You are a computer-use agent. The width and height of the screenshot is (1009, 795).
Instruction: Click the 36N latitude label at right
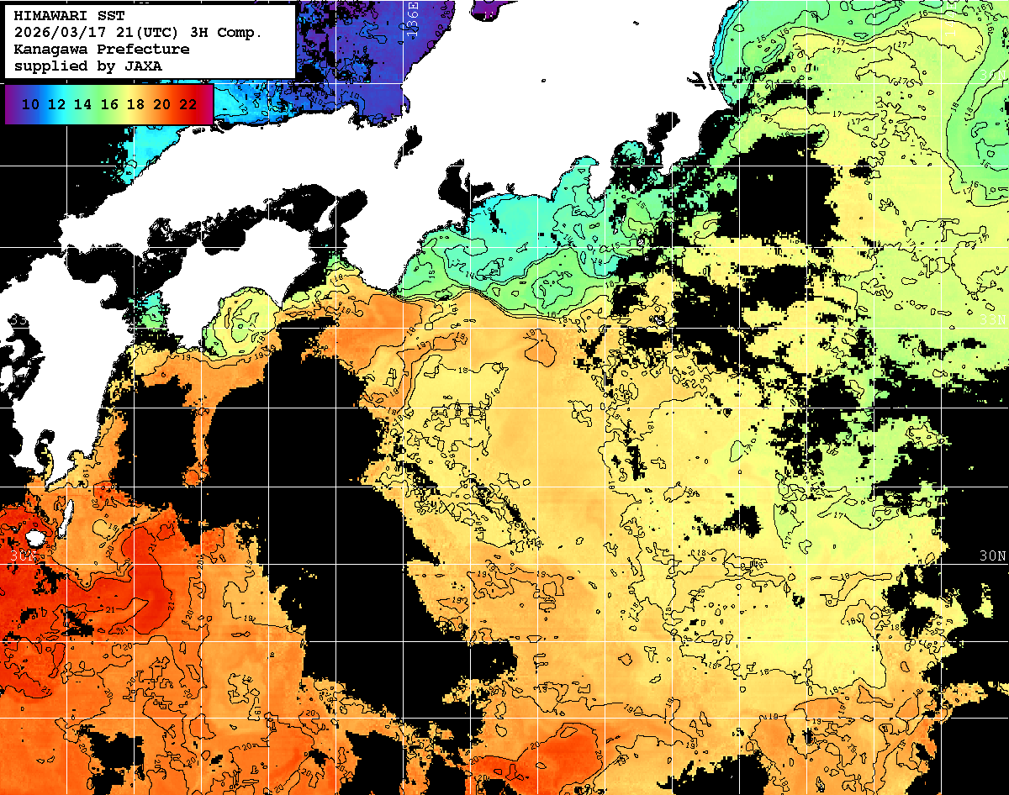pyautogui.click(x=993, y=76)
